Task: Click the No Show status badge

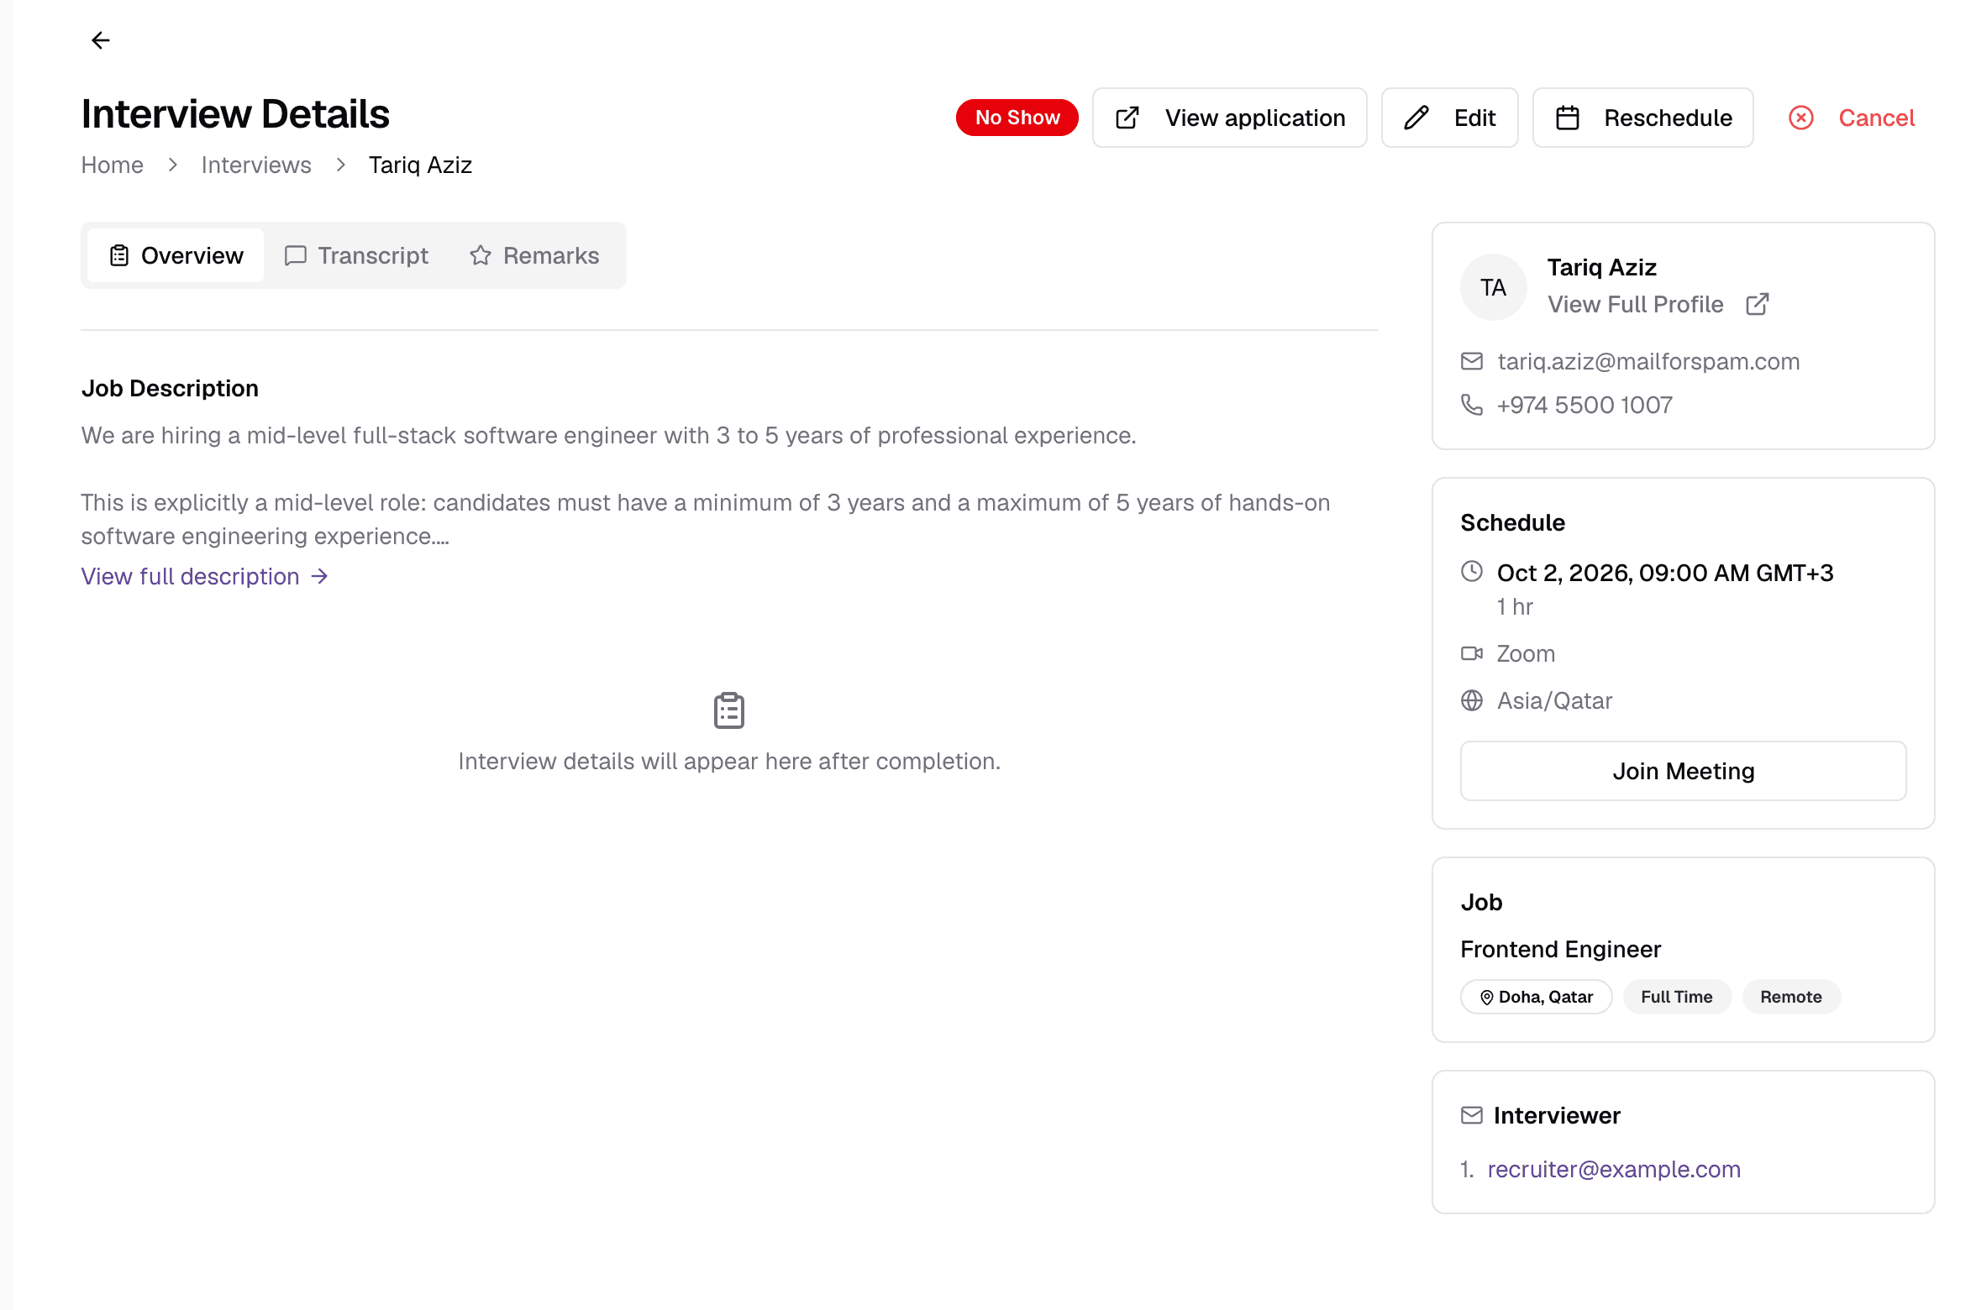Action: pos(1017,118)
